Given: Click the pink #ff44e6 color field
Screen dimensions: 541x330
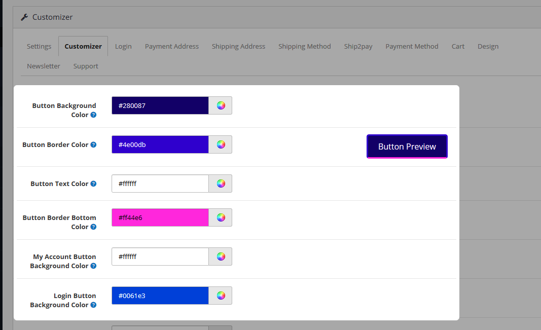Looking at the screenshot, I should coord(160,217).
